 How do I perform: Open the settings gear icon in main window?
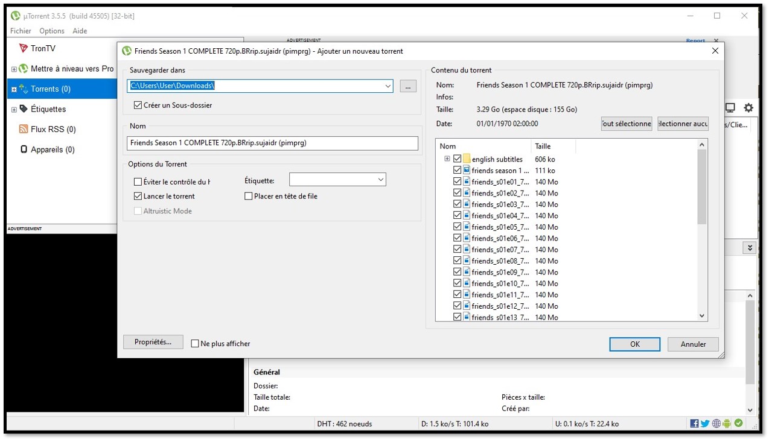coord(748,108)
